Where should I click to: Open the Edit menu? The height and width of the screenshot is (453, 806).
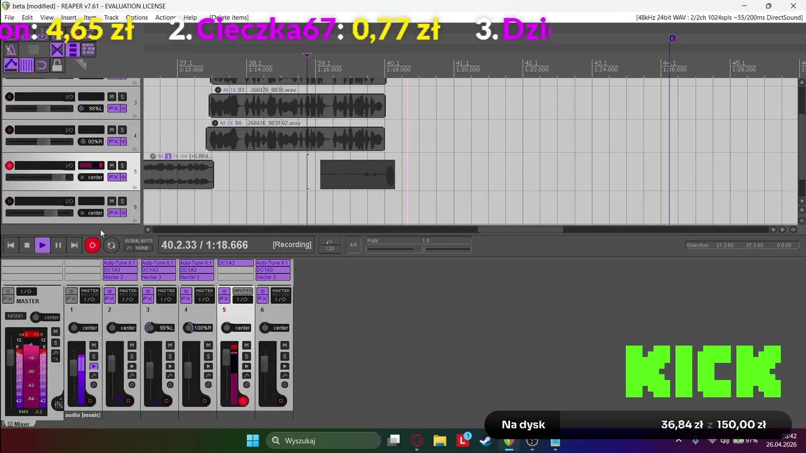coord(27,18)
